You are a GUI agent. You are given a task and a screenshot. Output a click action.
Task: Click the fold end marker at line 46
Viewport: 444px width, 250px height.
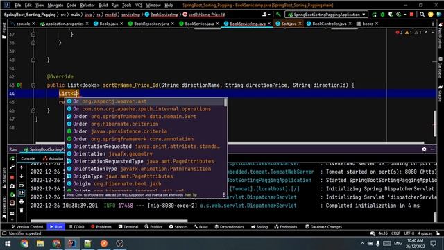click(x=33, y=110)
